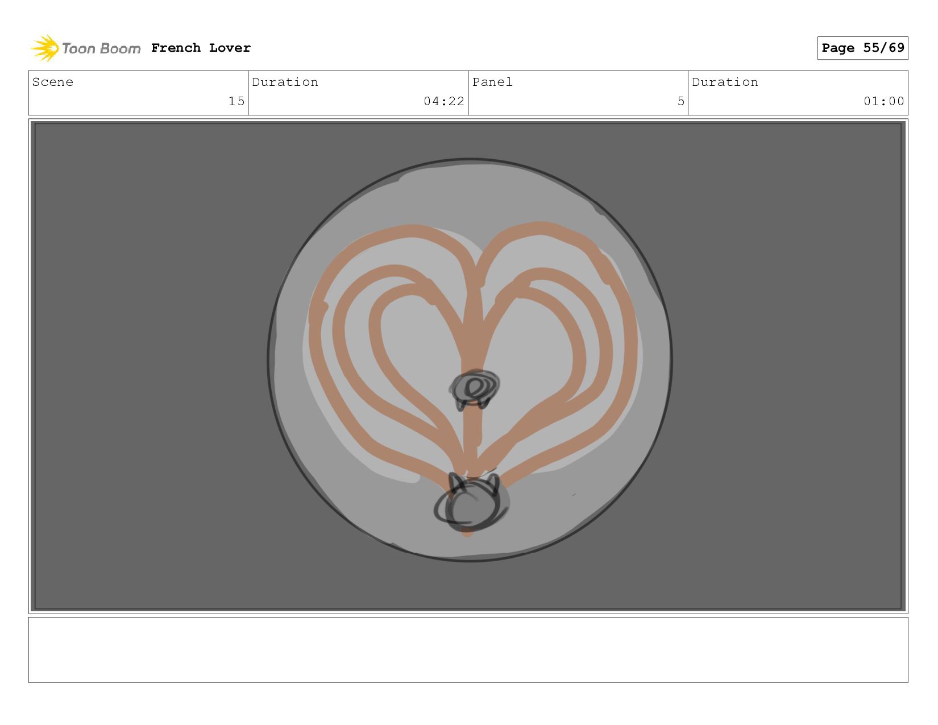The height and width of the screenshot is (725, 938).
Task: Click the heart latte art storyboard panel
Action: tap(468, 366)
